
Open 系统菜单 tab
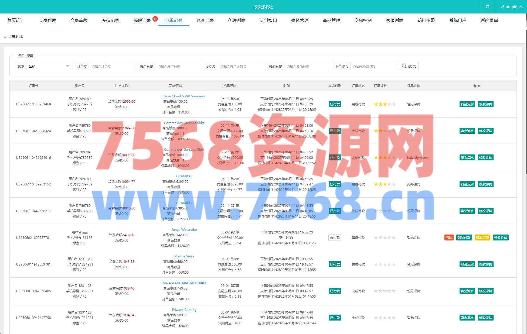pos(489,20)
